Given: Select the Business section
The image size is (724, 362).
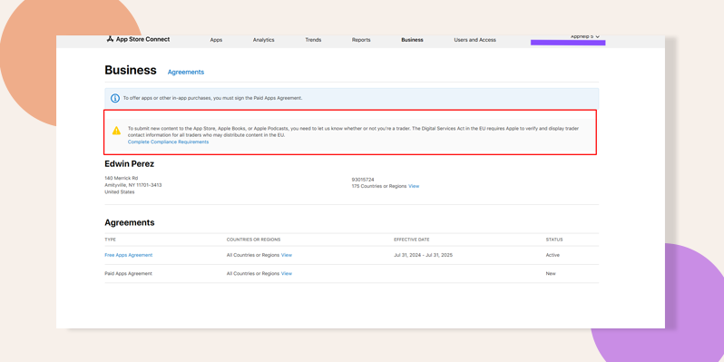Looking at the screenshot, I should coord(412,40).
